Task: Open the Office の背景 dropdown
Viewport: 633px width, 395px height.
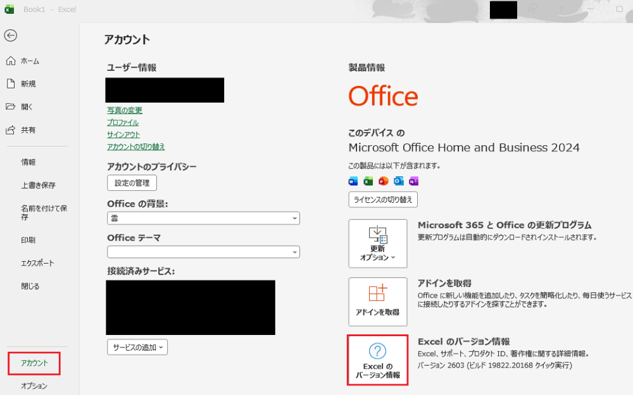Action: [203, 218]
